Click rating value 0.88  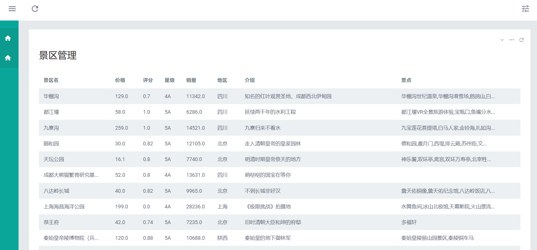[148, 238]
